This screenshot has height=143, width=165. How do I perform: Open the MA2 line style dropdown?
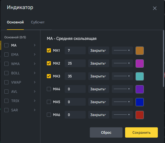click(122, 63)
